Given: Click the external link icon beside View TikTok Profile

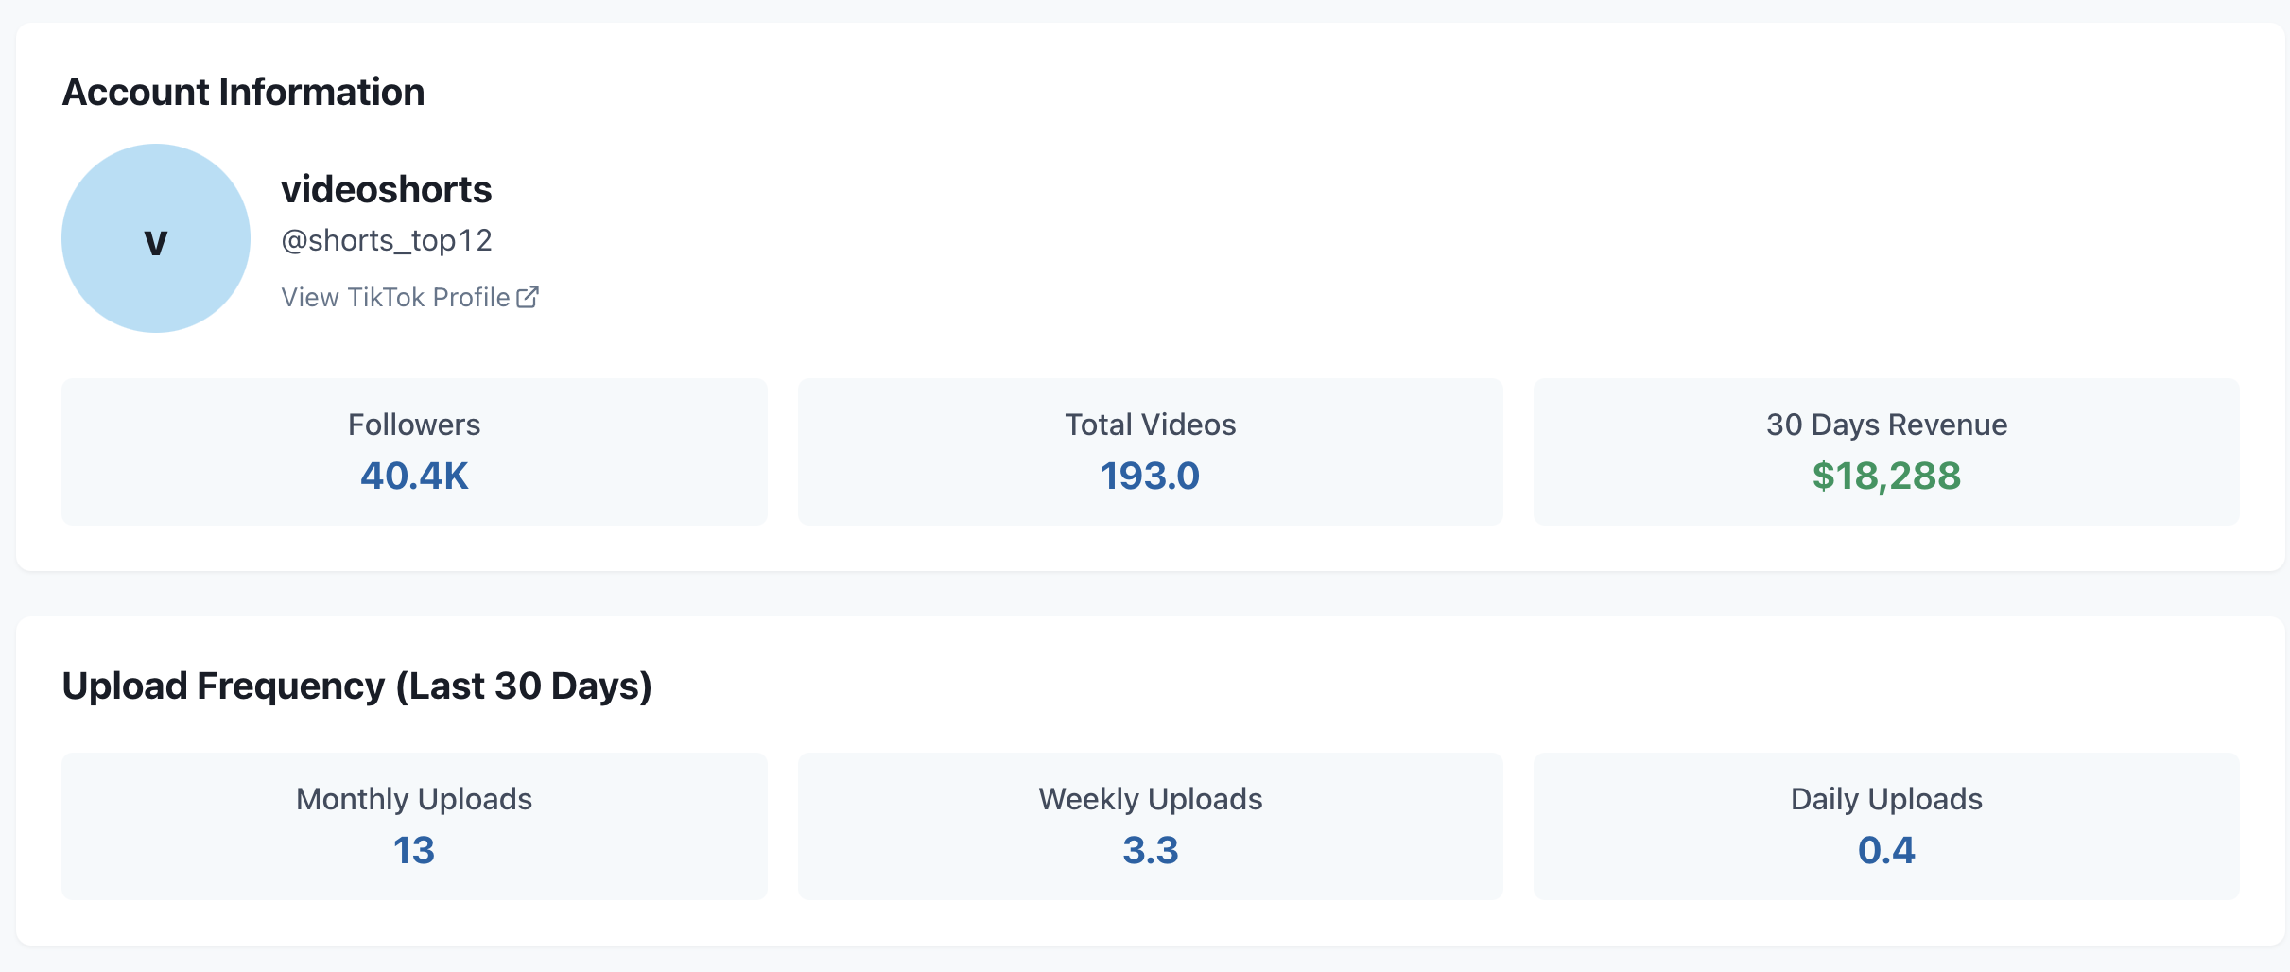Looking at the screenshot, I should pos(528,296).
